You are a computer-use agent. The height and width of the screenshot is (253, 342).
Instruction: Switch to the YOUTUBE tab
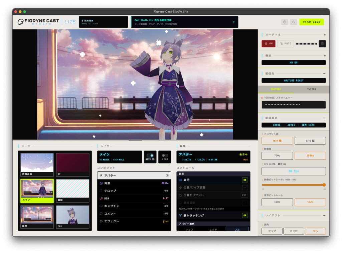pos(276,89)
